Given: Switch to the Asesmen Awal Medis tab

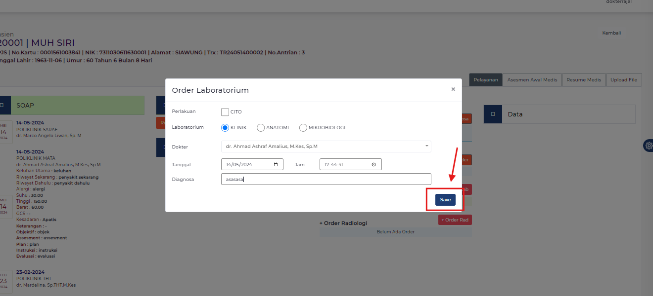Looking at the screenshot, I should [532, 80].
